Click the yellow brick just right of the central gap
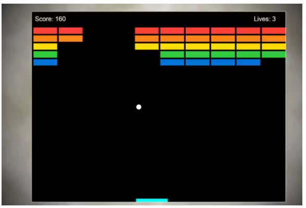306x208 pixels. click(147, 46)
